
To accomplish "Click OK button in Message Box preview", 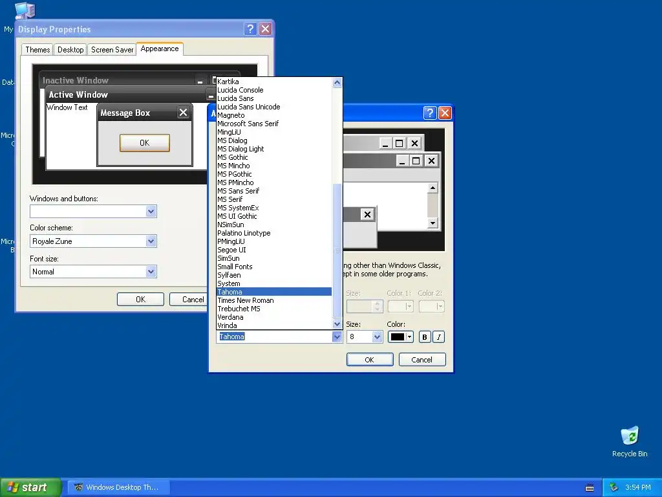I will (x=144, y=143).
